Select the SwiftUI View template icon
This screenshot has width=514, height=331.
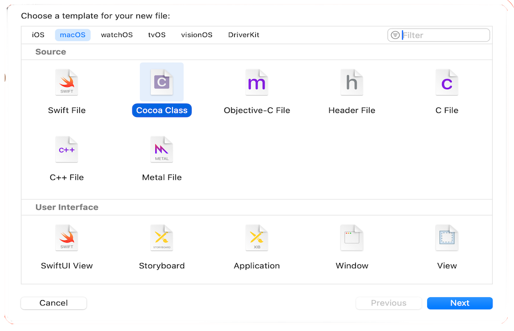tap(66, 238)
